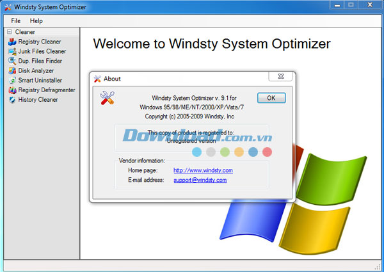
Task: Minimize the Windsty System Optimizer window
Action: (x=337, y=5)
